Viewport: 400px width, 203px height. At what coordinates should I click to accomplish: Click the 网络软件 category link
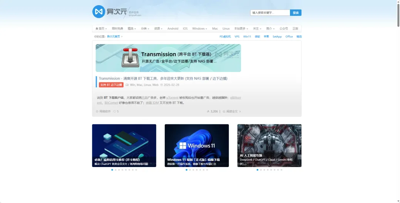point(105,111)
